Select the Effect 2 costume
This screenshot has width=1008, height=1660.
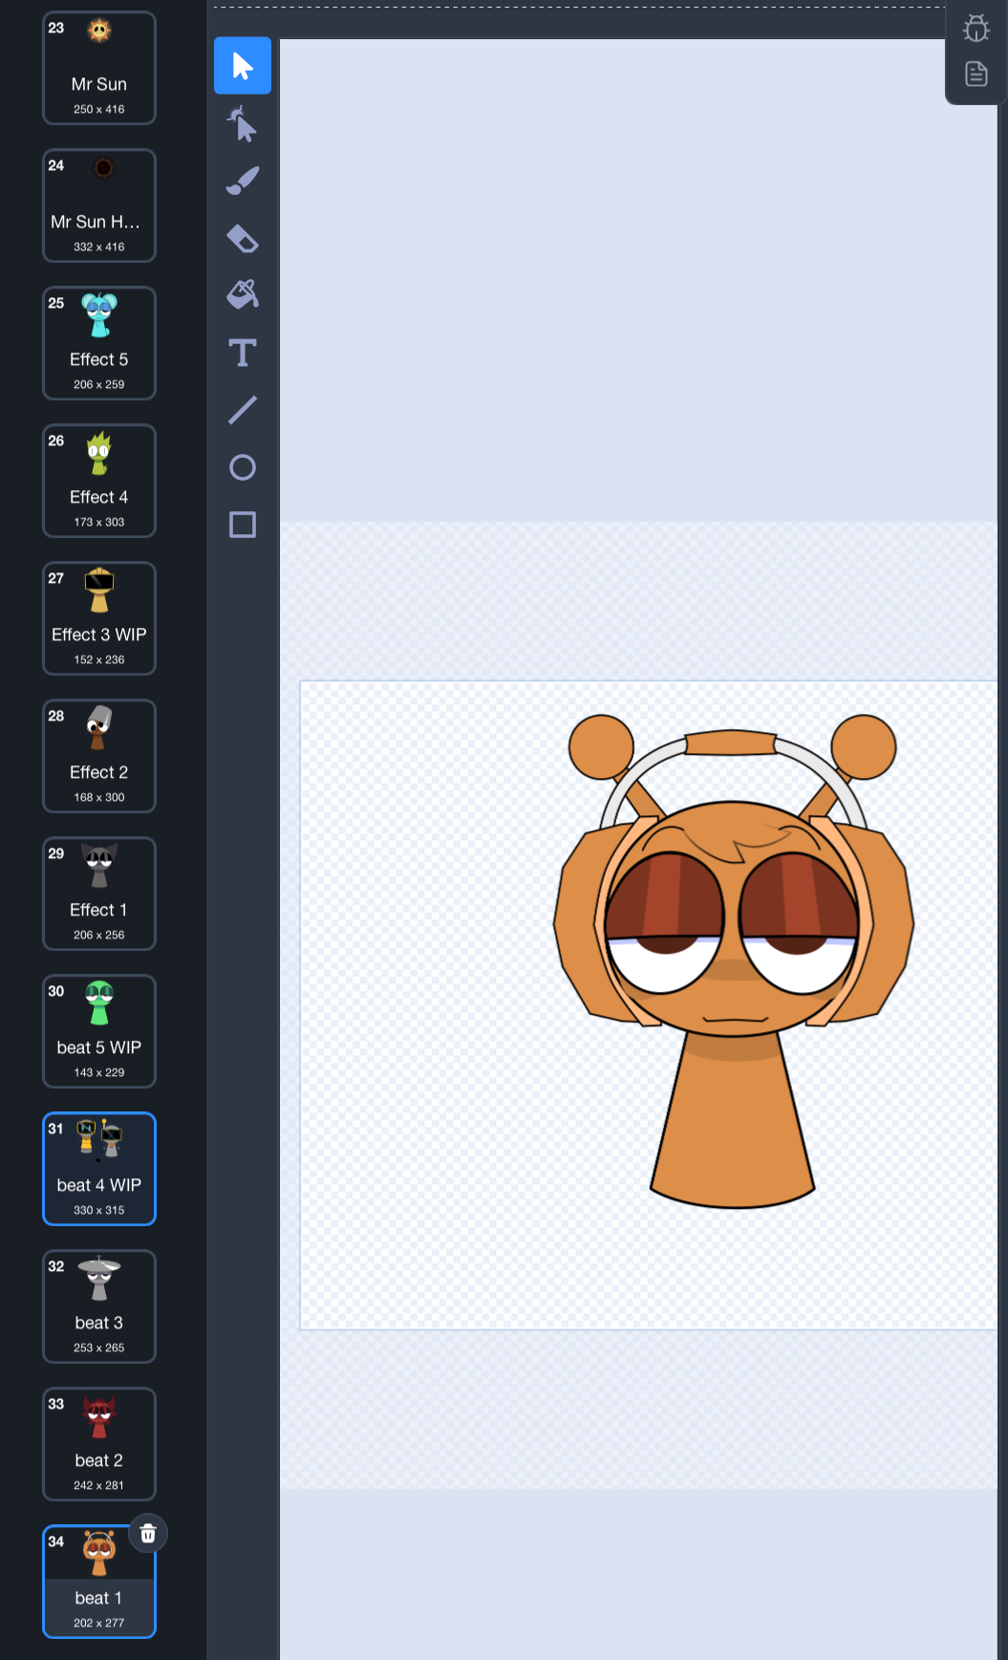pos(99,756)
